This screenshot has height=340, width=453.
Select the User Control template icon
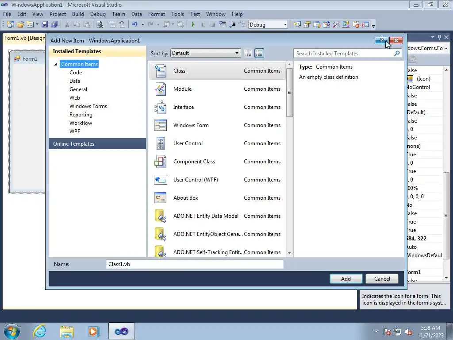[161, 143]
